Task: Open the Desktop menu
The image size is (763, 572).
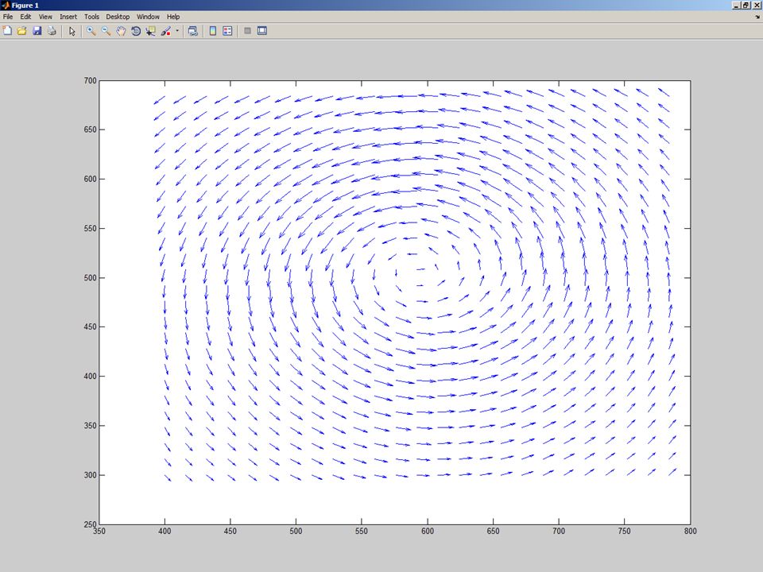Action: click(x=118, y=17)
